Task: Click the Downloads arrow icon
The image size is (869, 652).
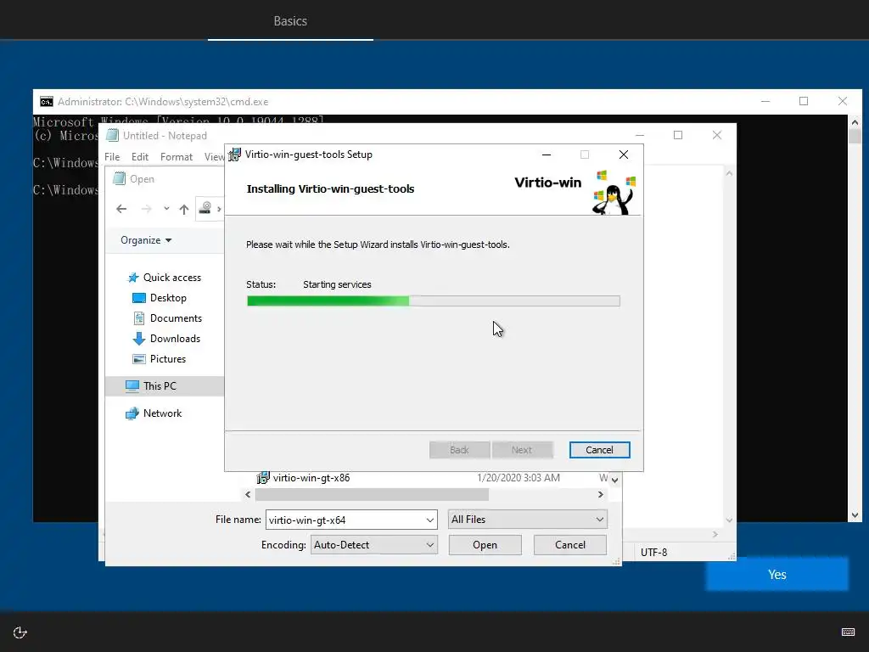Action: [x=139, y=339]
